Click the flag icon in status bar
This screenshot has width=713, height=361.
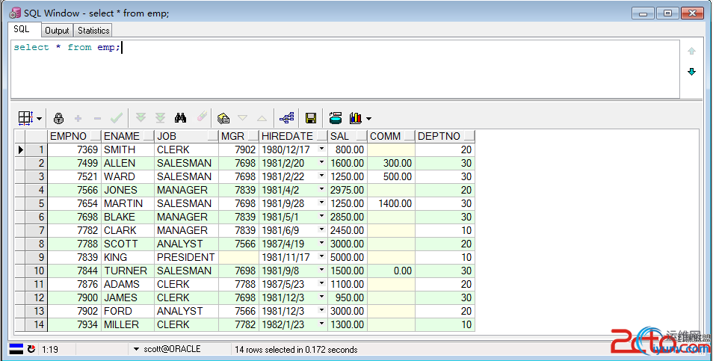16,349
